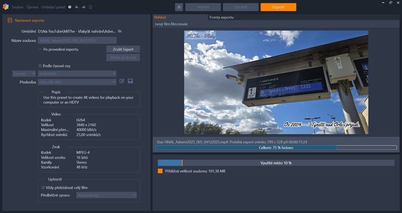Image resolution: width=402 pixels, height=213 pixels.
Task: Expand the 'Po provedení exportu' section
Action: point(41,49)
